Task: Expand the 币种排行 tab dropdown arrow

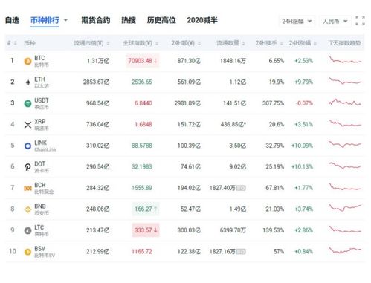Action: [65, 20]
